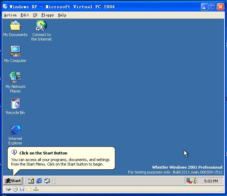The image size is (227, 196).
Task: Click the Start Button tip balloon
Action: coord(61,158)
